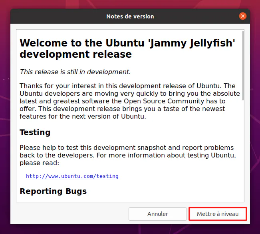Click desktop wallpaper below the dialog
This screenshot has height=234, width=260.
(x=130, y=229)
